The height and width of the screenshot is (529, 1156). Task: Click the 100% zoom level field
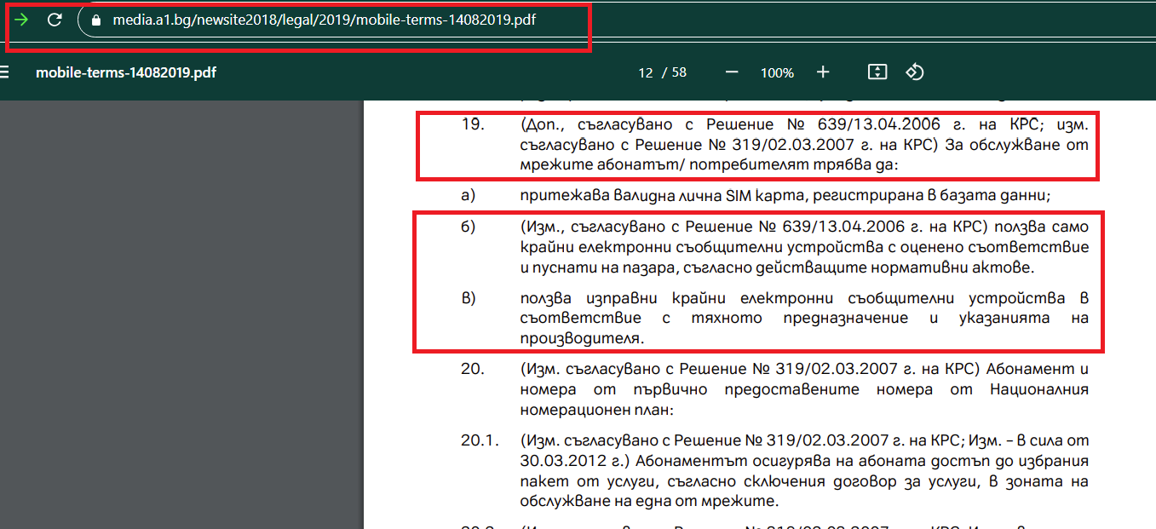(777, 73)
